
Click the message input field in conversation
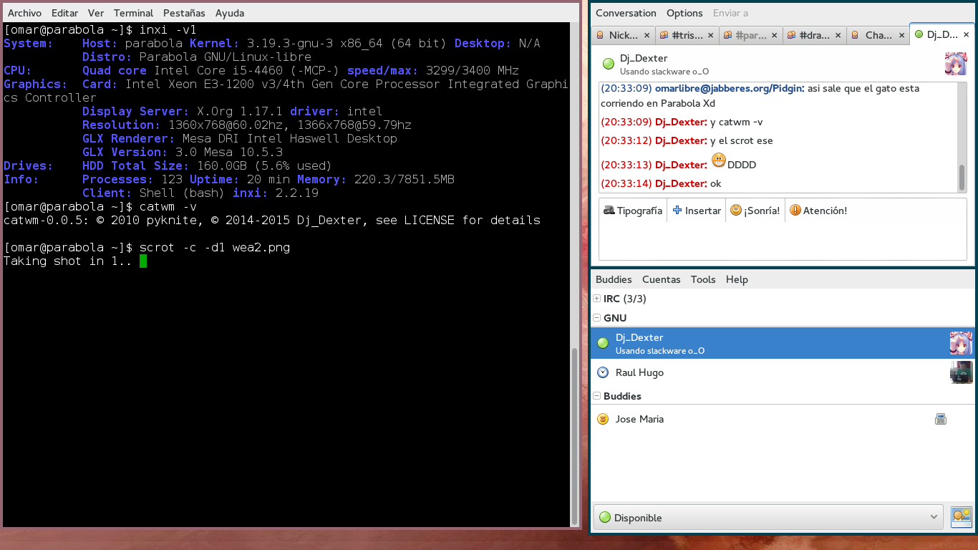pos(782,241)
